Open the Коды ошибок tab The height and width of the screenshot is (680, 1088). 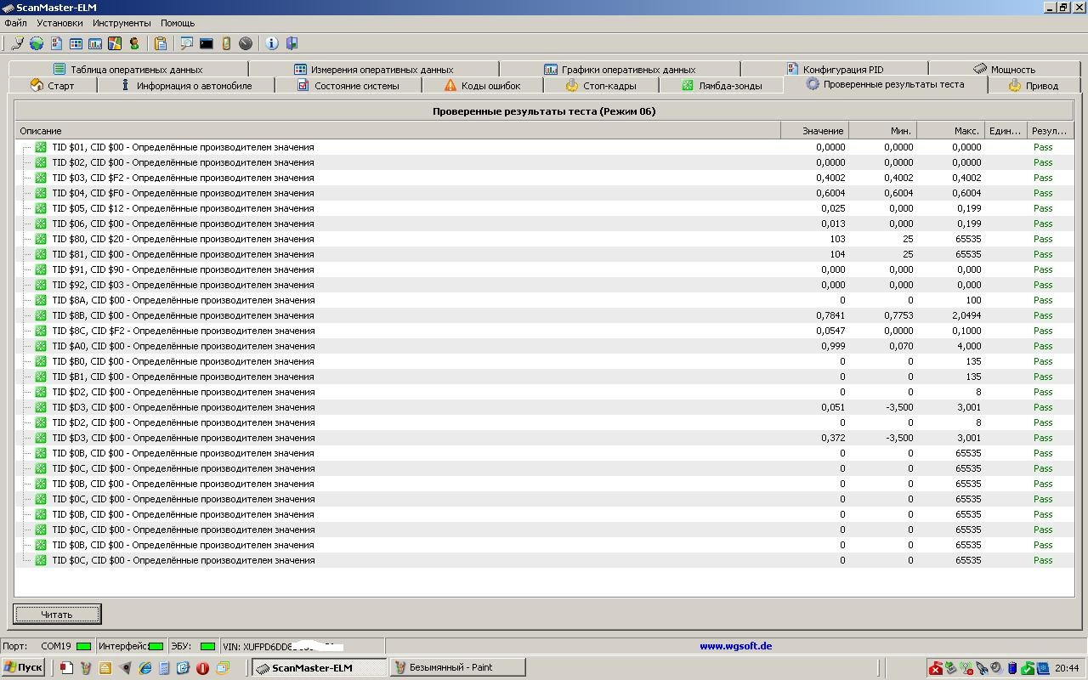(483, 85)
